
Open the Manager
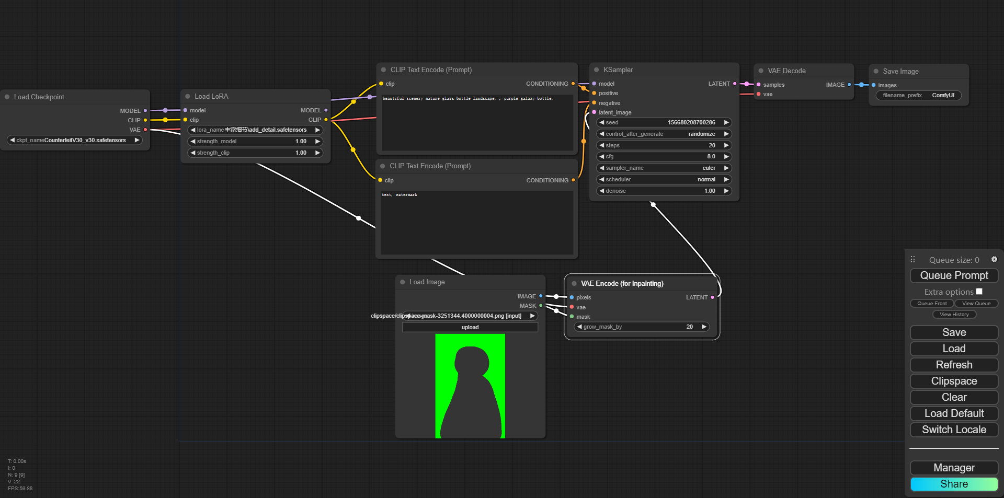click(954, 468)
